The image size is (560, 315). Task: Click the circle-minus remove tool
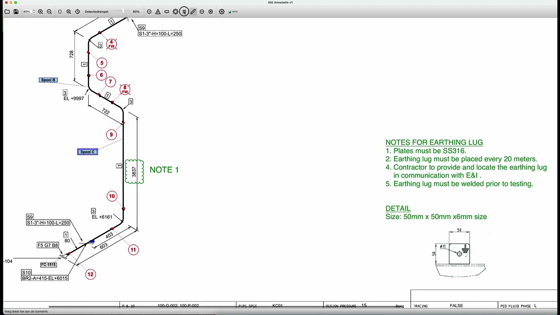click(202, 11)
